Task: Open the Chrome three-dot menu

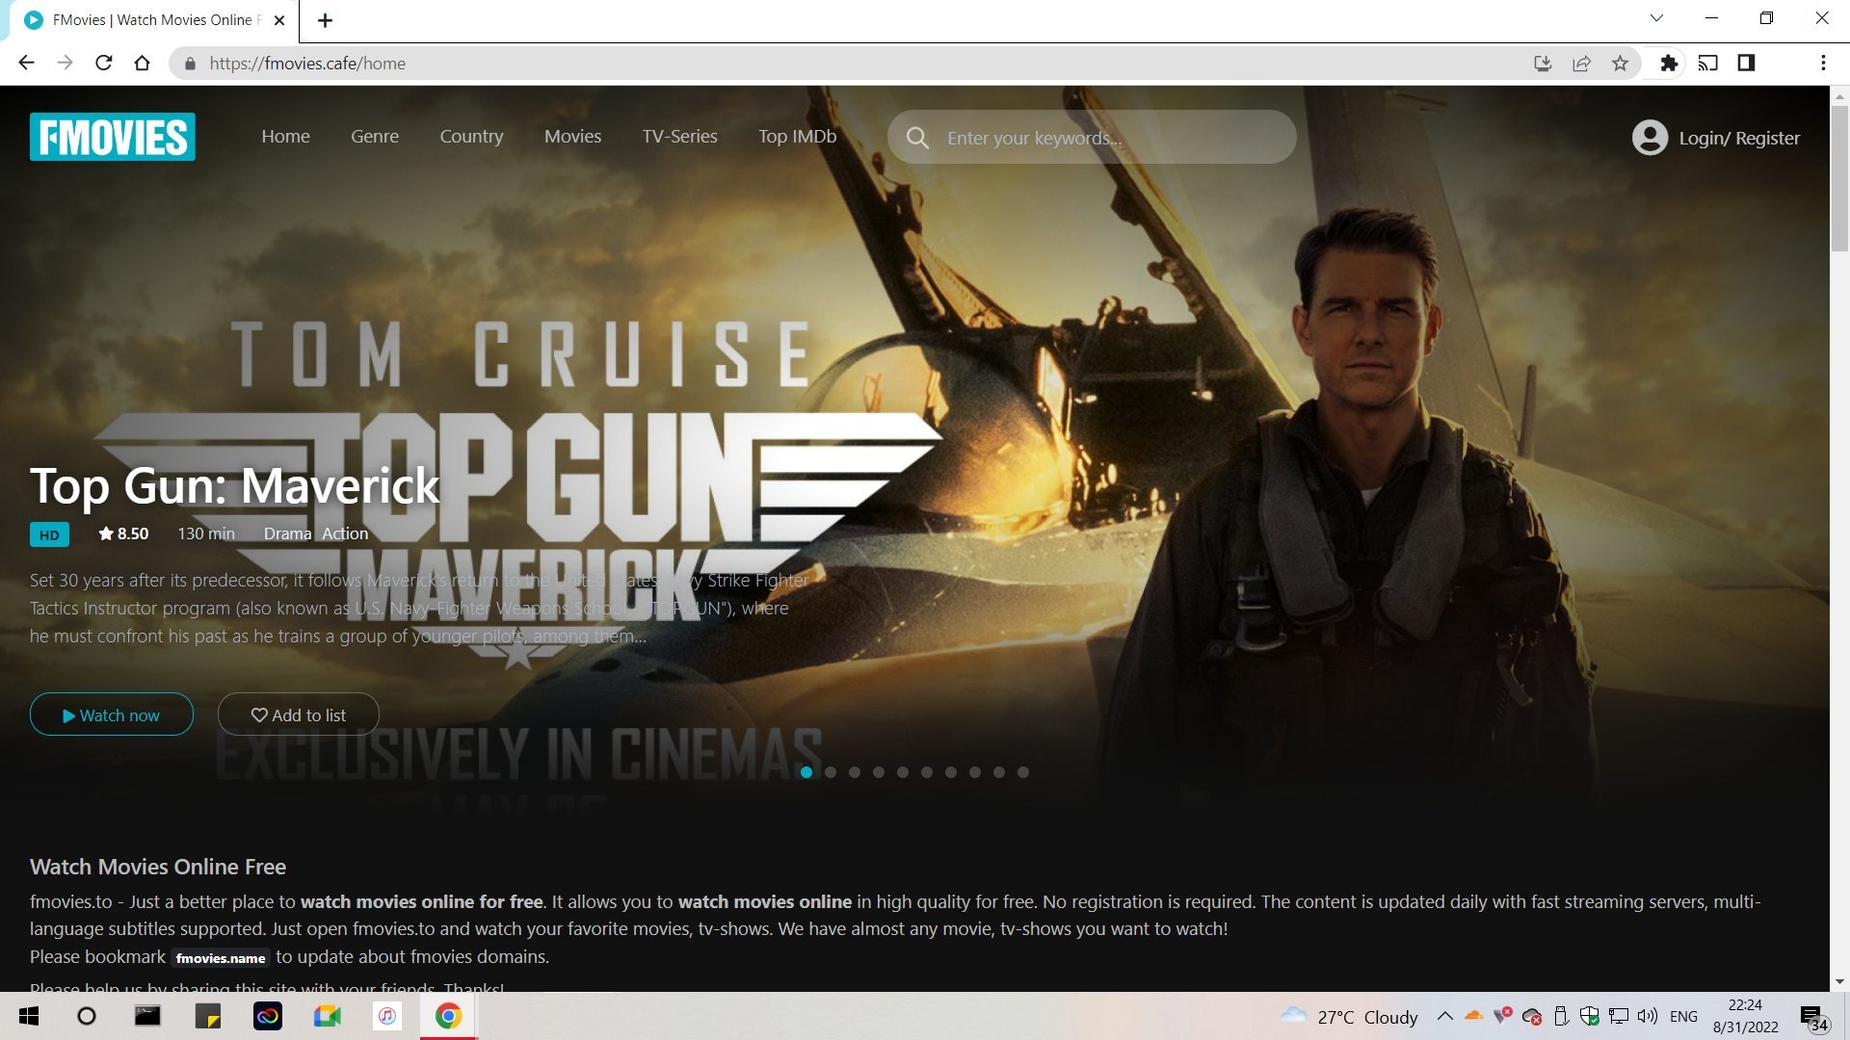Action: click(x=1823, y=64)
